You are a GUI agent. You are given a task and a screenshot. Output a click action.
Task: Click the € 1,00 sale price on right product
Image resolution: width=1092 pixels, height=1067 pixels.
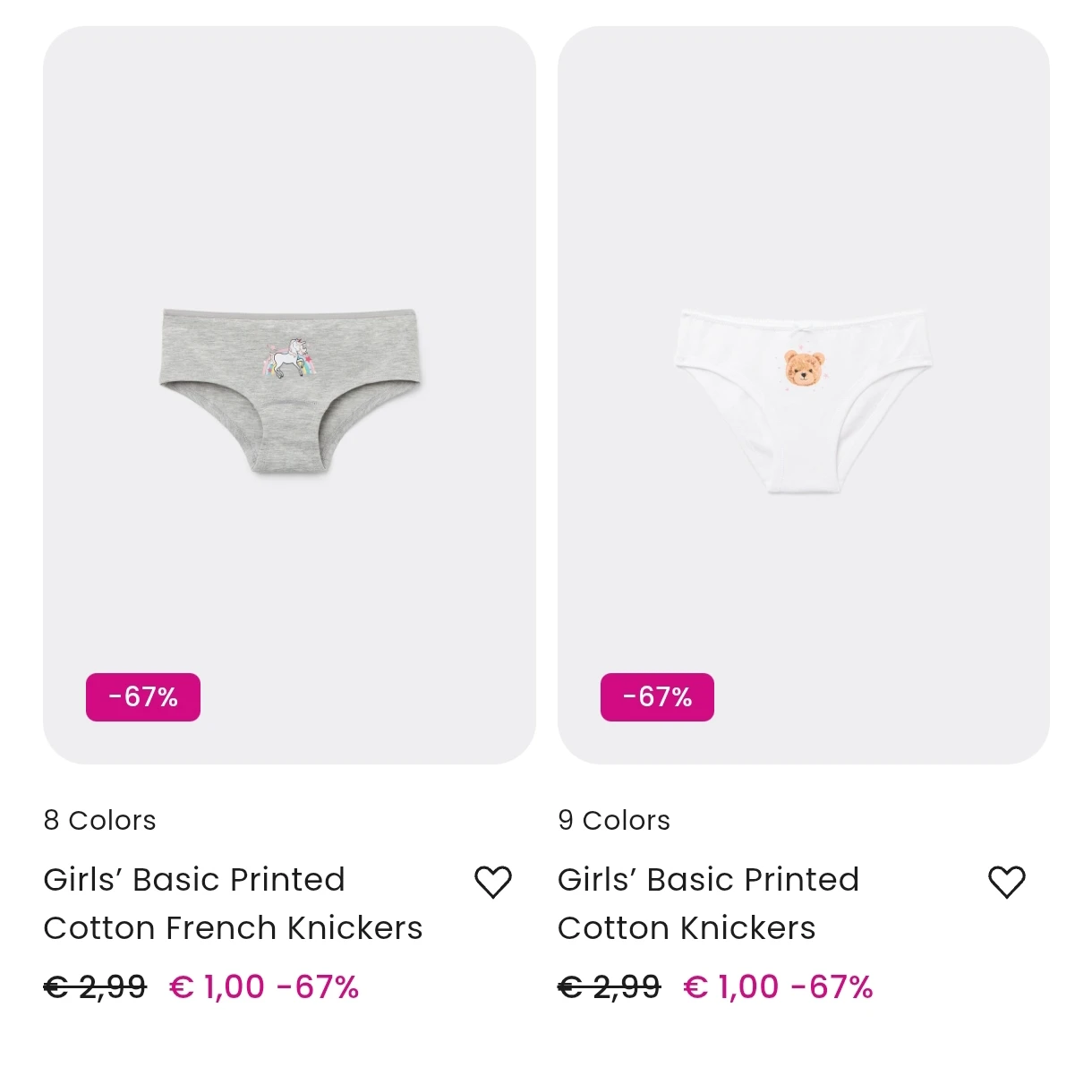(729, 986)
